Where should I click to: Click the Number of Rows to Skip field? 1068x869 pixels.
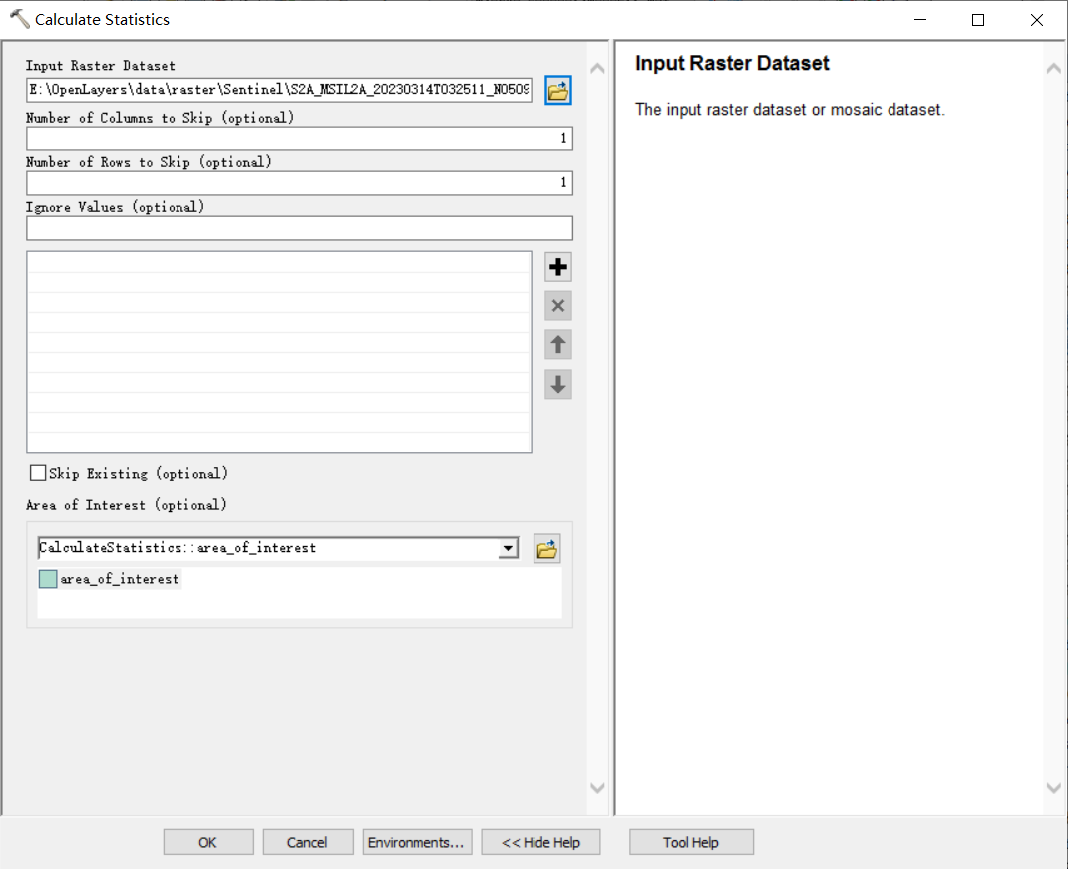[299, 183]
